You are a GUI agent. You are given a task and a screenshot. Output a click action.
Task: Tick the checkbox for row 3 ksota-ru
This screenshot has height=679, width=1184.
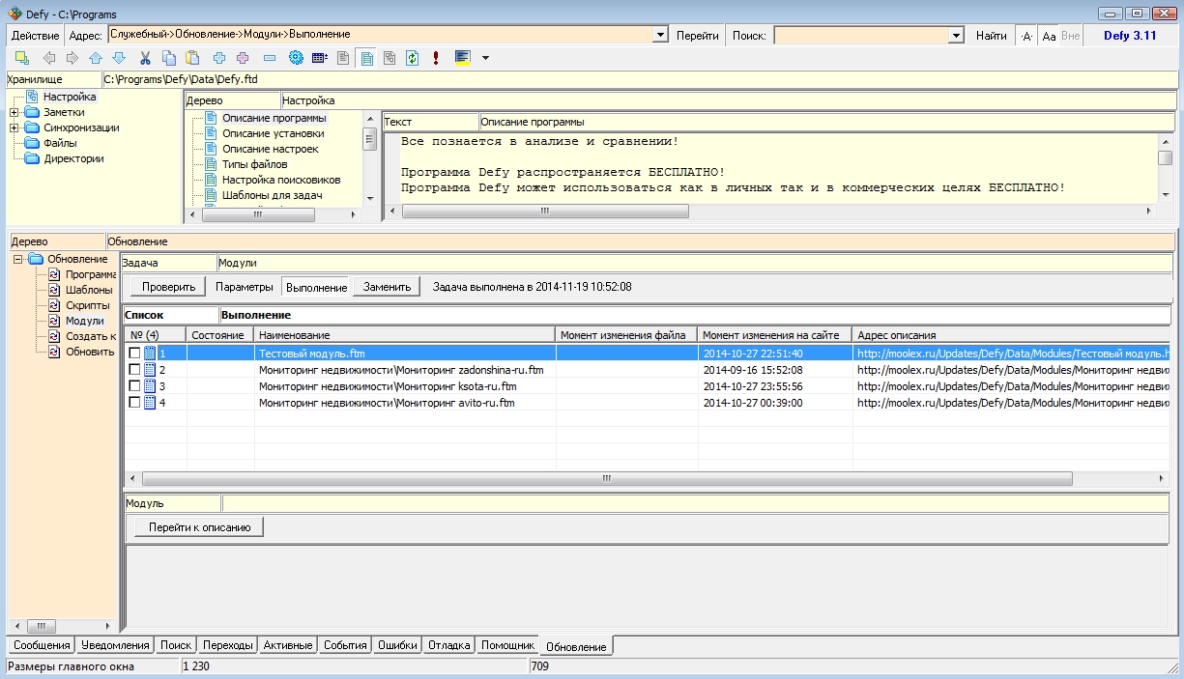(135, 386)
